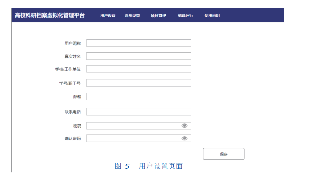This screenshot has height=177, width=323.
Task: Open the 使用说明 menu
Action: (x=212, y=15)
